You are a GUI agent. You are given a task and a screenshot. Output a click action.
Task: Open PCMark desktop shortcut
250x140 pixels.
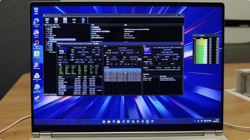pos(37,55)
